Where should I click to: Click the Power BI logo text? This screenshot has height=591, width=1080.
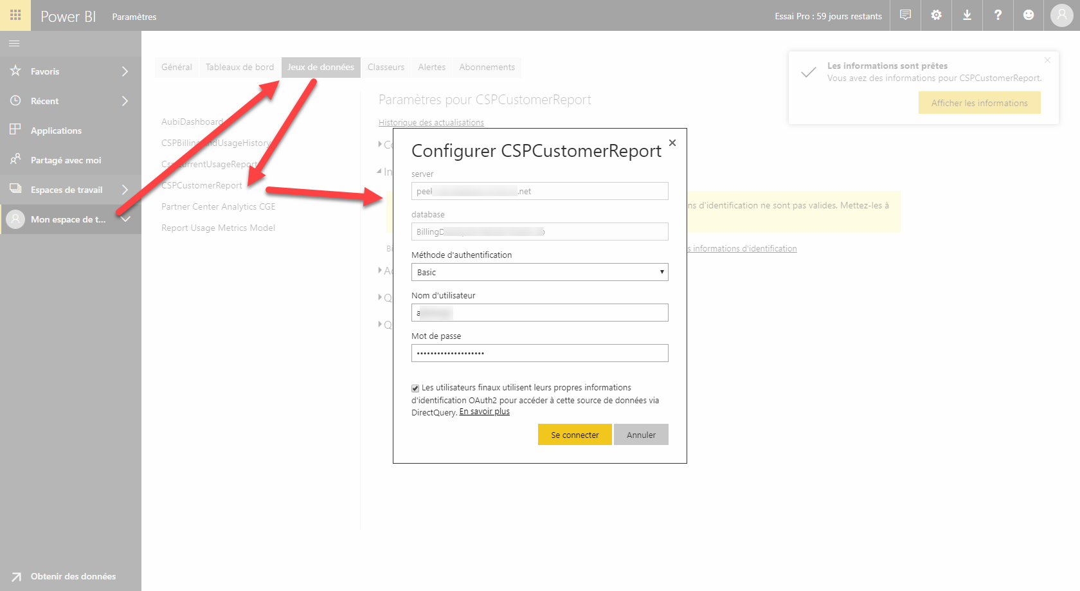pos(68,16)
